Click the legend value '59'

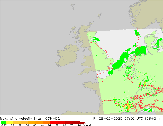point(57,125)
